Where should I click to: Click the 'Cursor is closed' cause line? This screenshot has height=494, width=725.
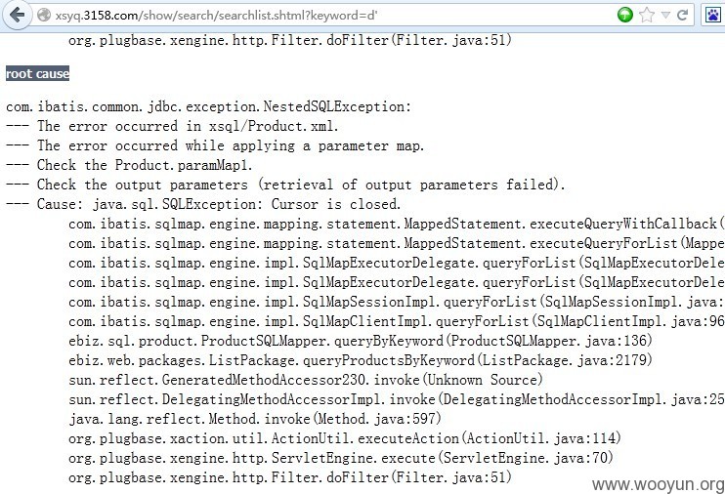coord(203,204)
